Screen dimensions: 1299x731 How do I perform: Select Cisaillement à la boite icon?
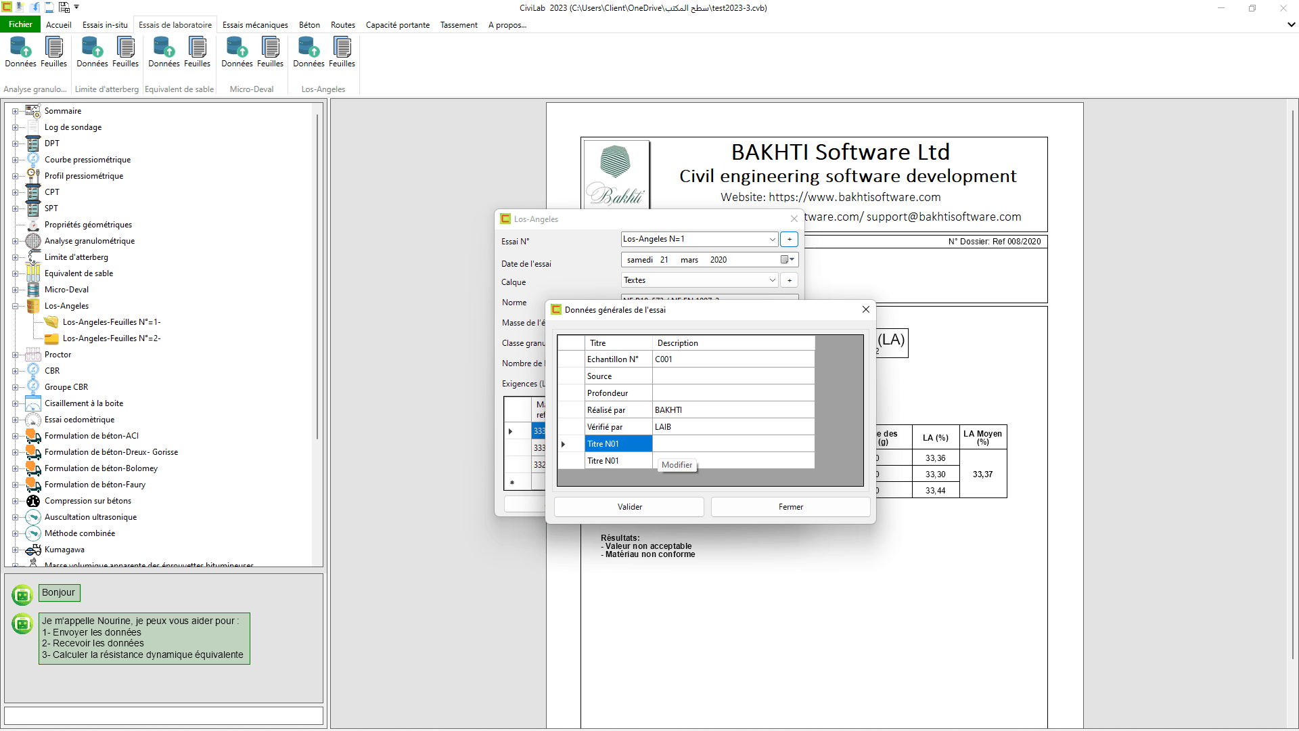(x=33, y=403)
